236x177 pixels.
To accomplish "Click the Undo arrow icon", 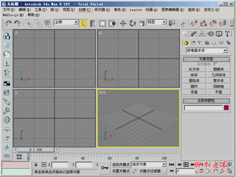I will [x=8, y=24].
